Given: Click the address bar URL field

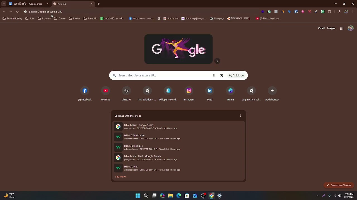Looking at the screenshot, I should tap(139, 12).
